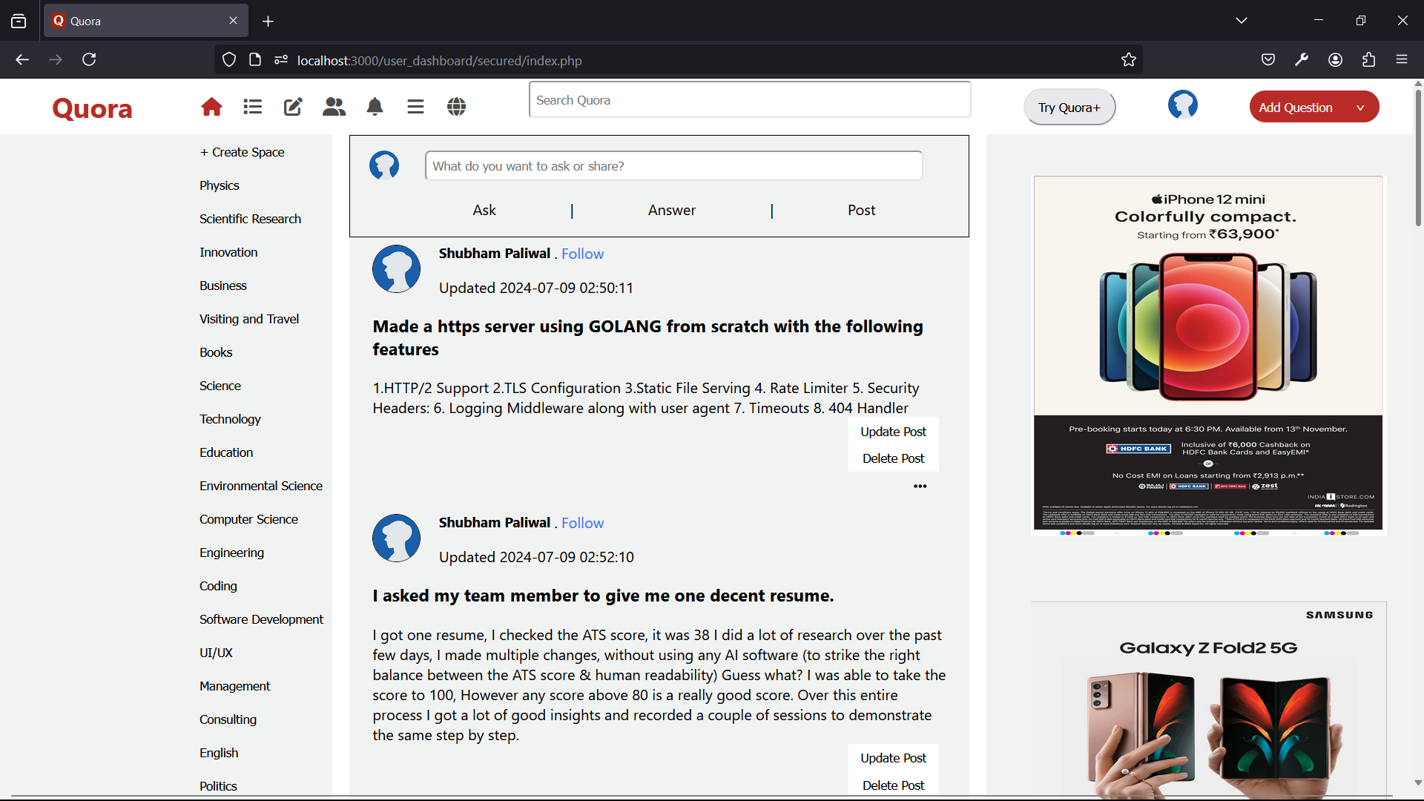The height and width of the screenshot is (801, 1424).
Task: Click the Quora tab title
Action: pyautogui.click(x=85, y=22)
